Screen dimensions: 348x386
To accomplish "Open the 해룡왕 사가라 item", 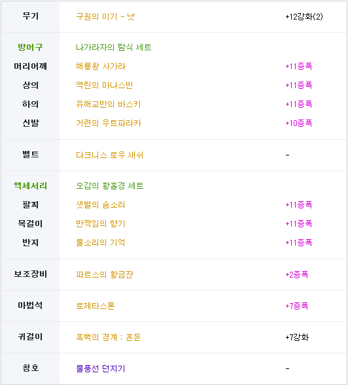I will [101, 66].
